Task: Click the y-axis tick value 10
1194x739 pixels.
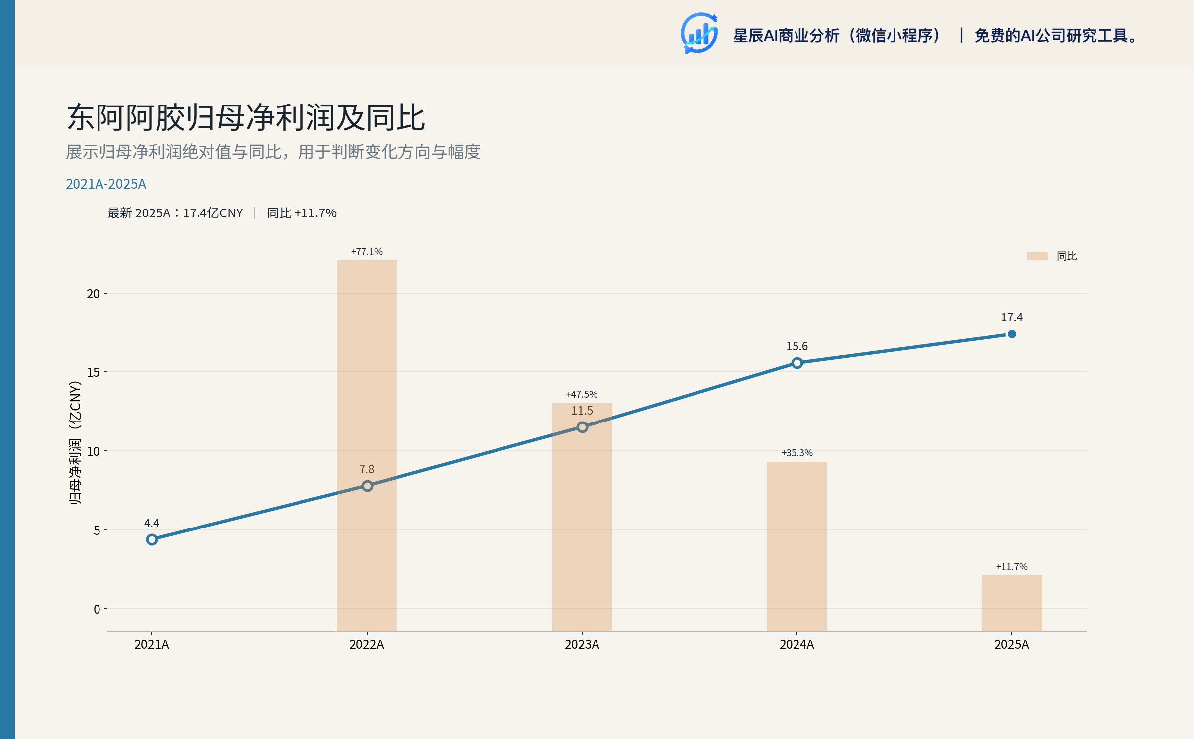Action: [x=93, y=451]
